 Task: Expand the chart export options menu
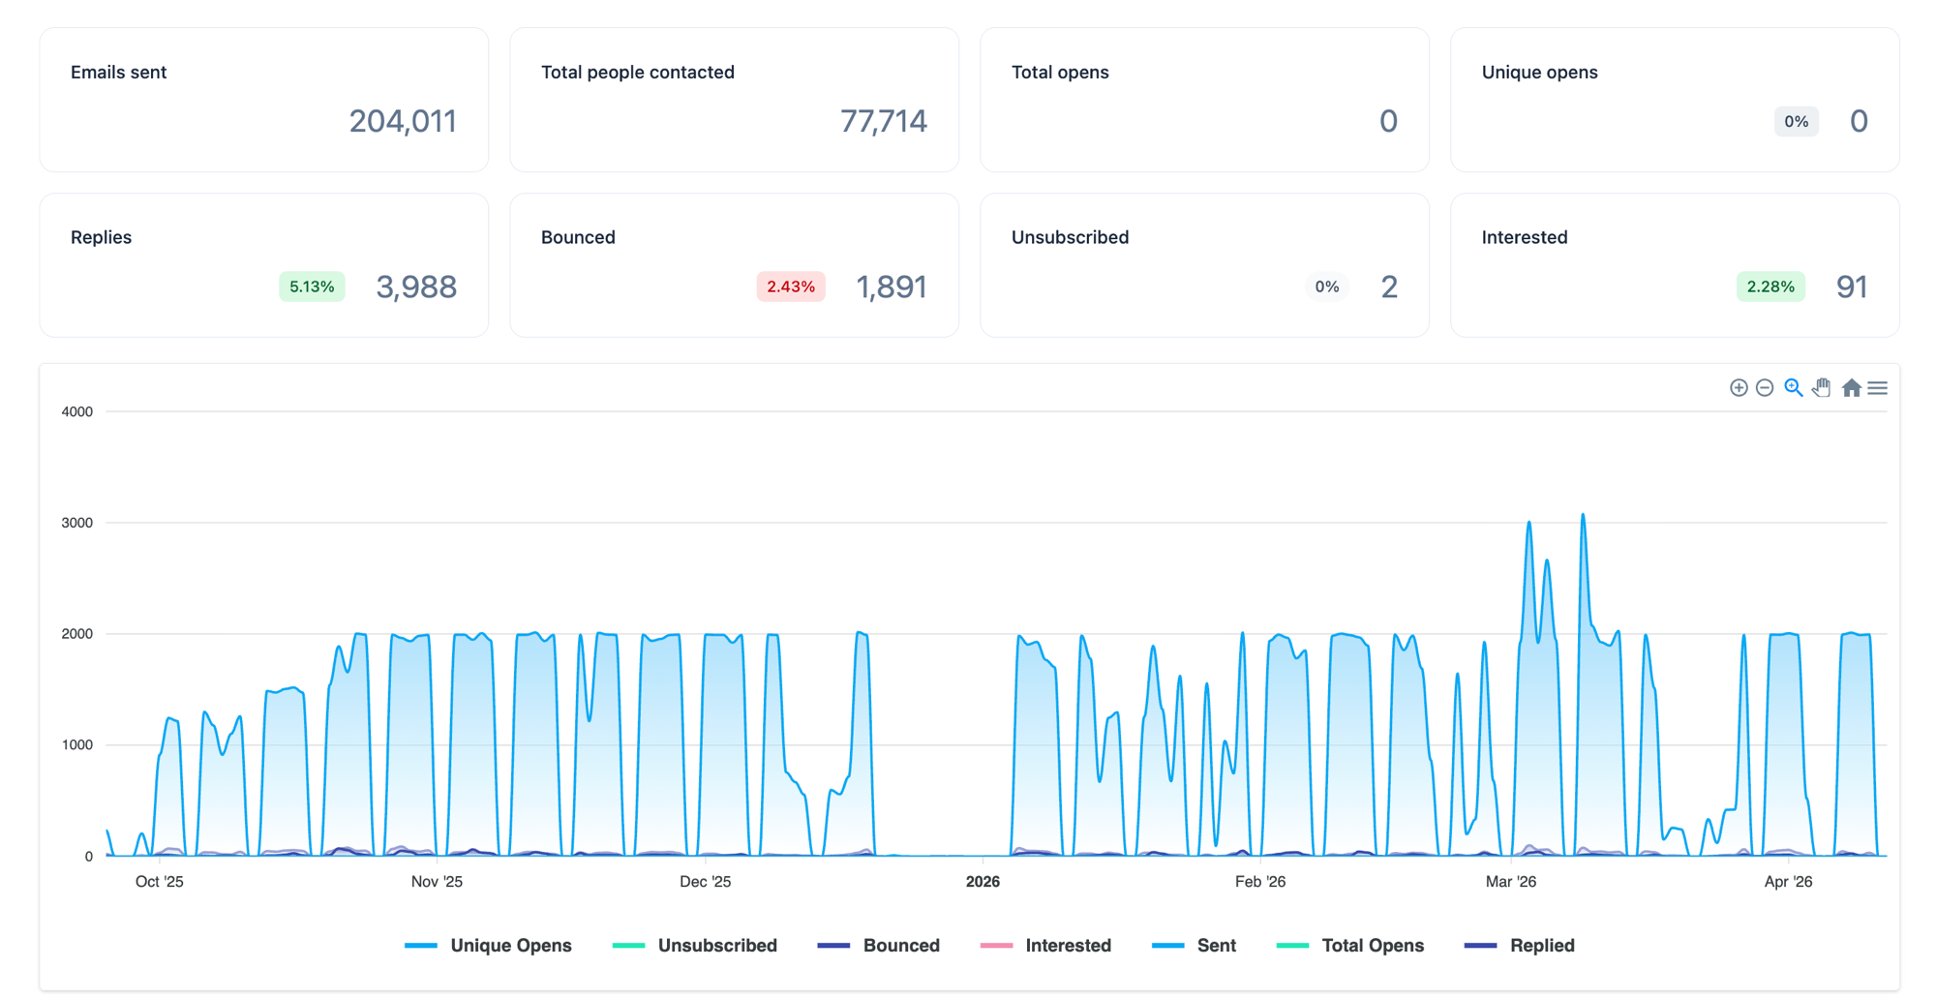[1878, 387]
